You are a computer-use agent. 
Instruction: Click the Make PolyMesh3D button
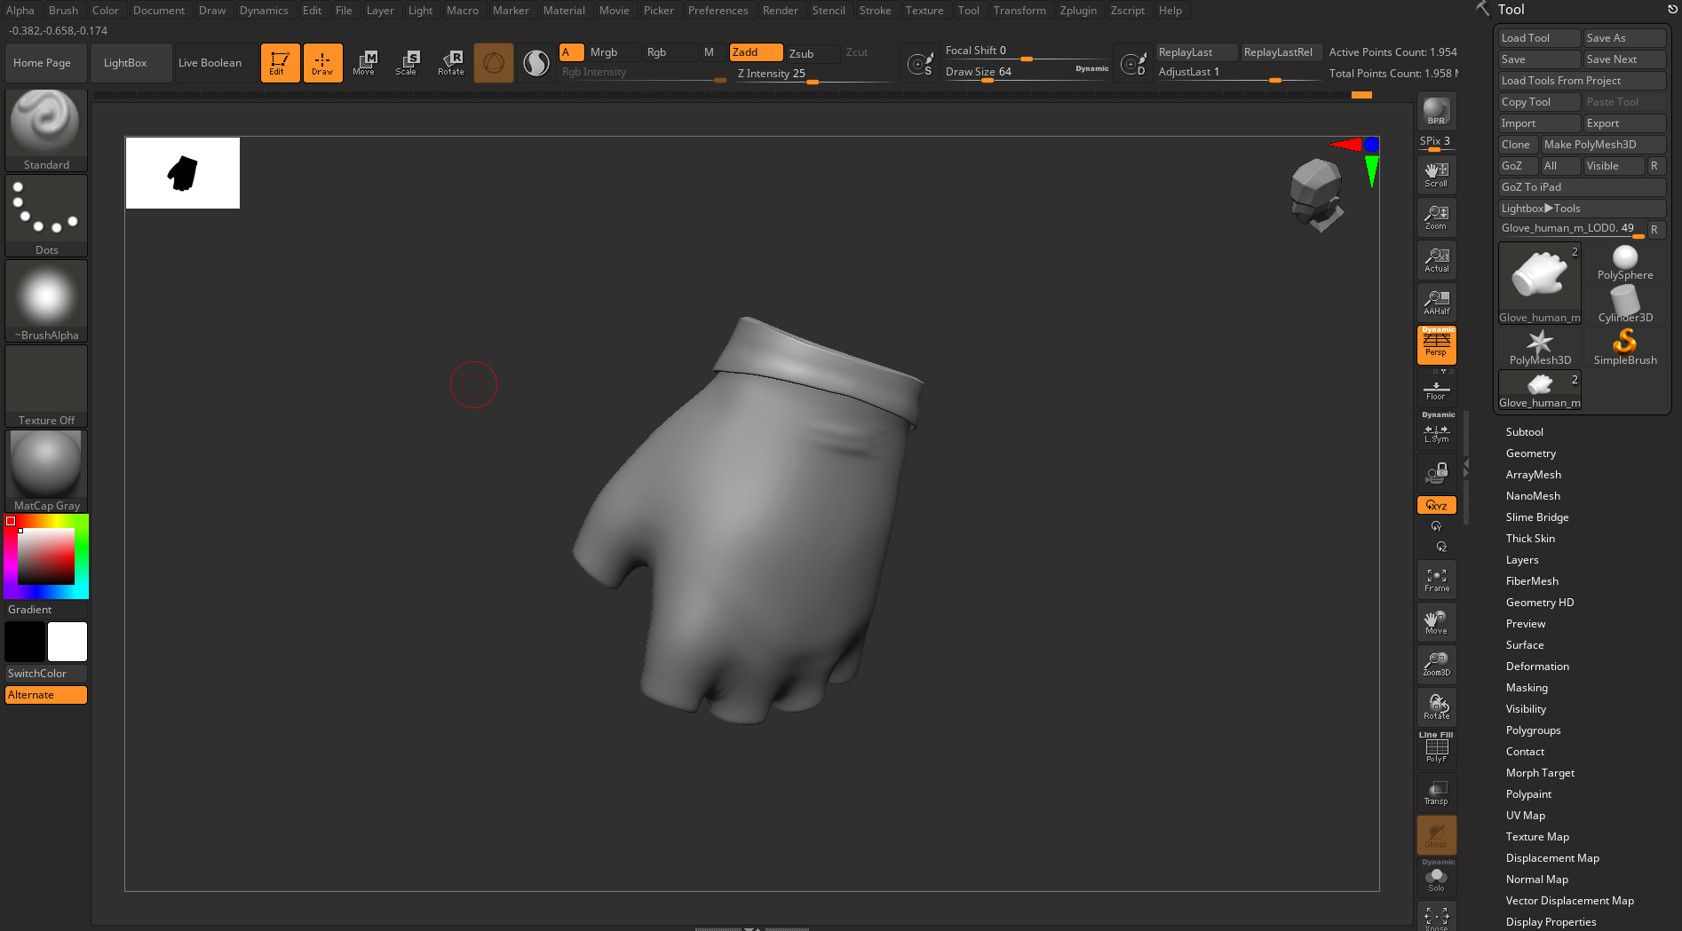coord(1601,145)
